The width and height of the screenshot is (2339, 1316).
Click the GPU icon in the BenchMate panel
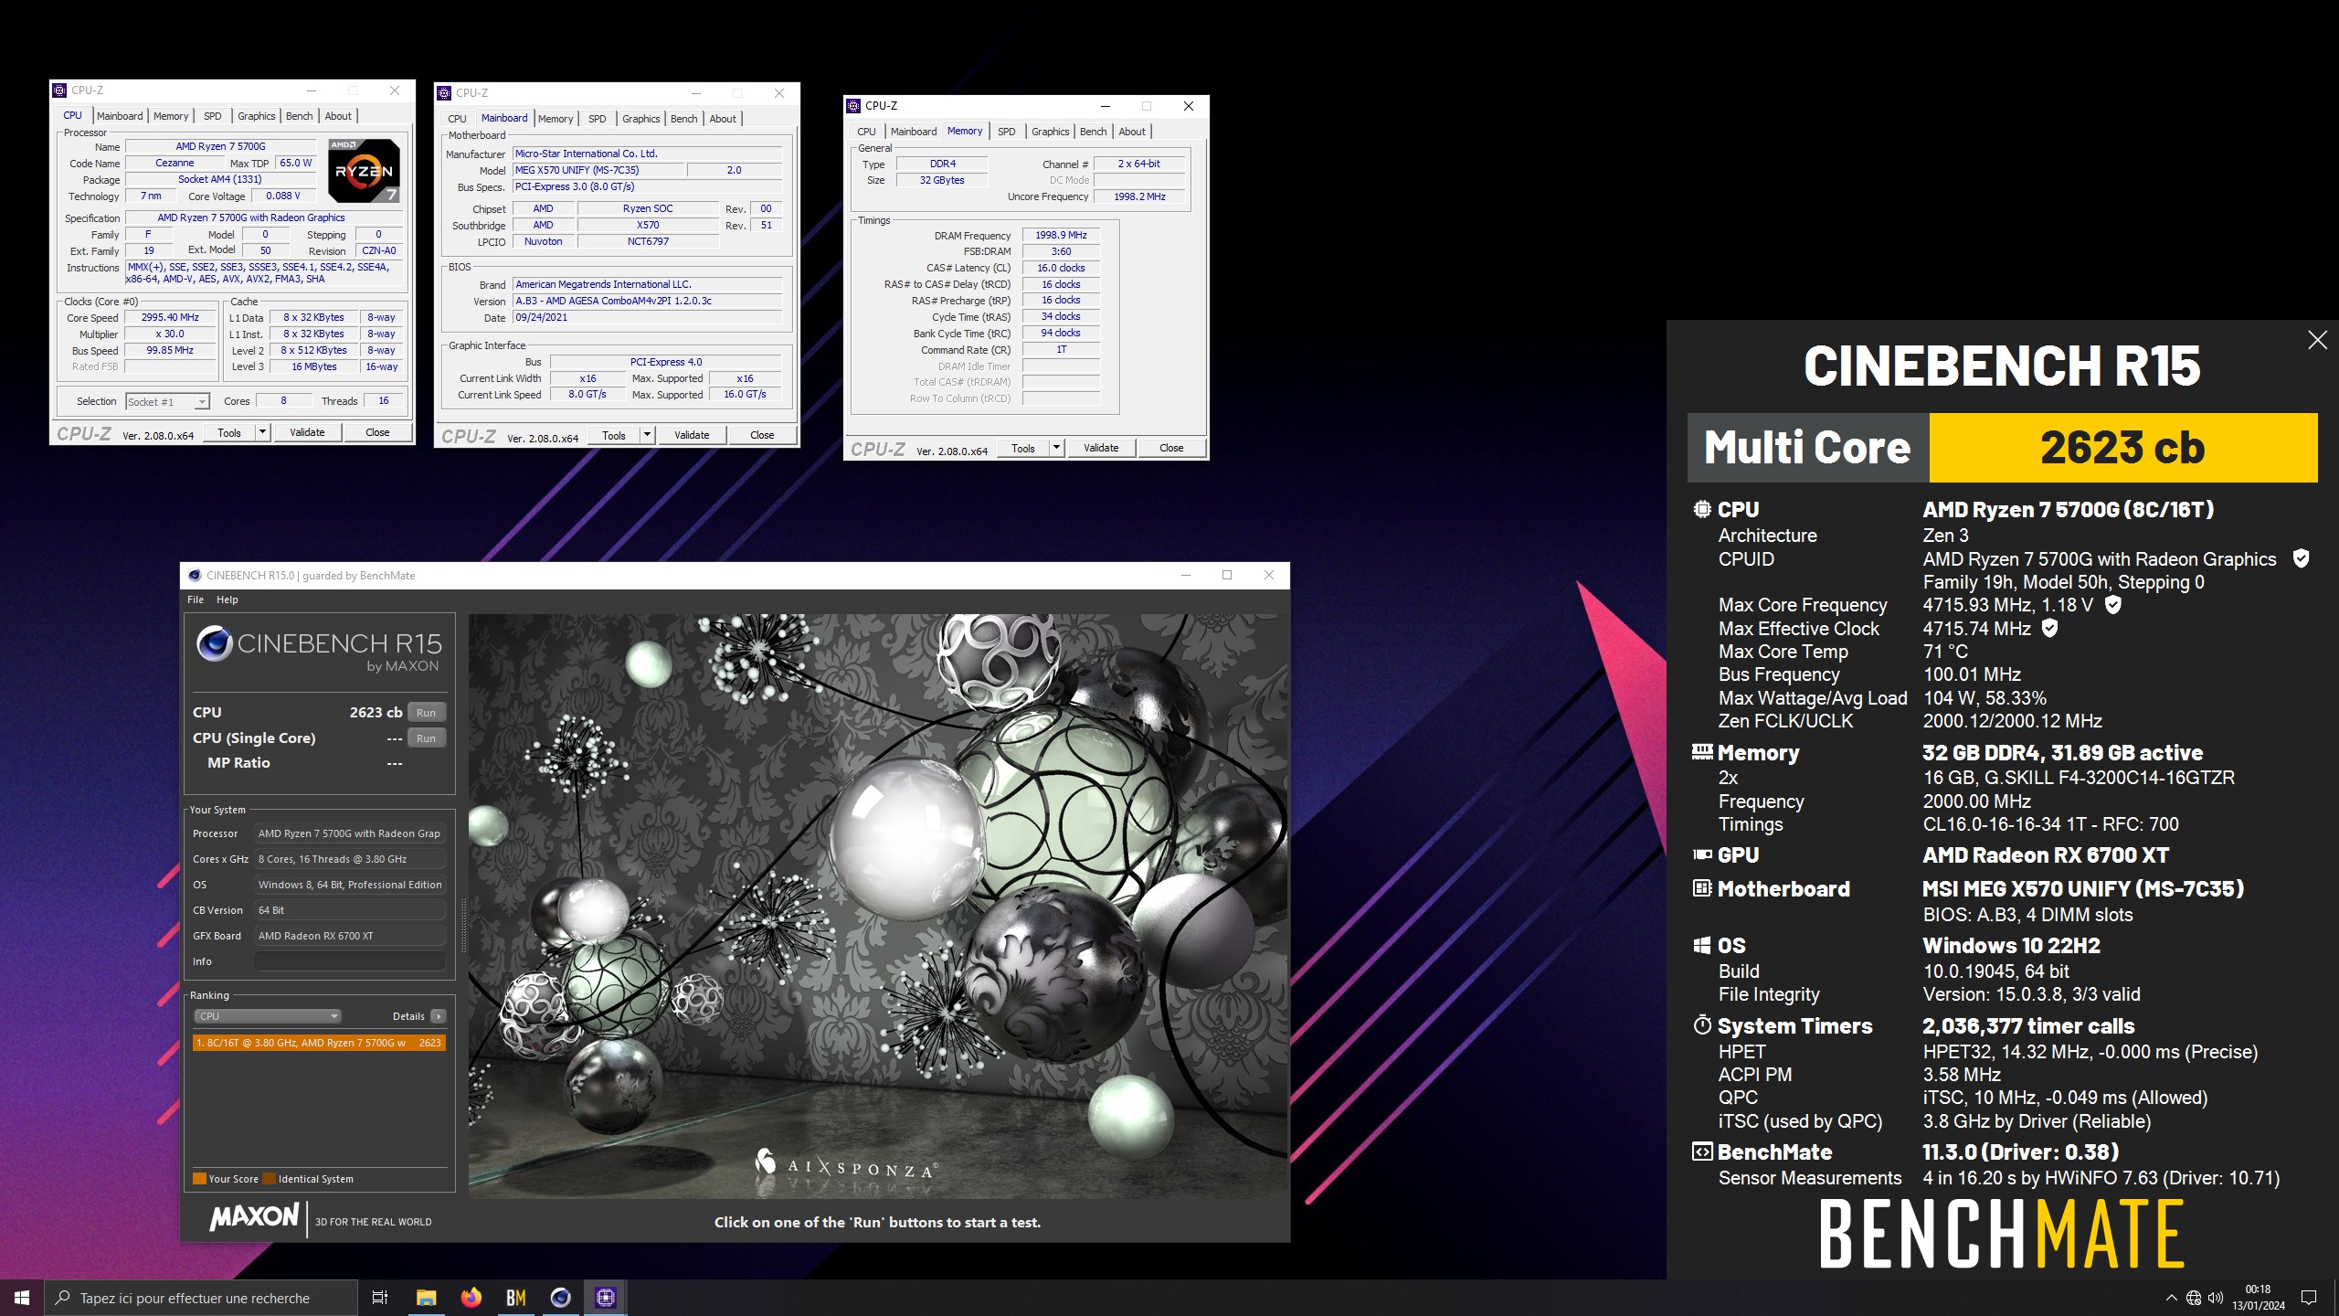click(1701, 854)
